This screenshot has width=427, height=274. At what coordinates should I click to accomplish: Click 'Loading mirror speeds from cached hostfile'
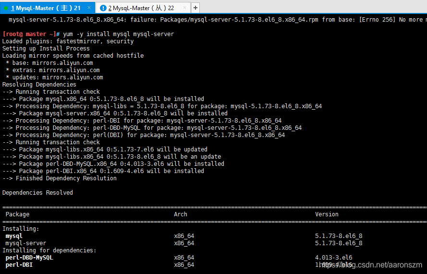point(73,56)
